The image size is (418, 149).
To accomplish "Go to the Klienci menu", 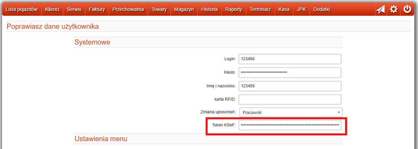I will click(52, 10).
